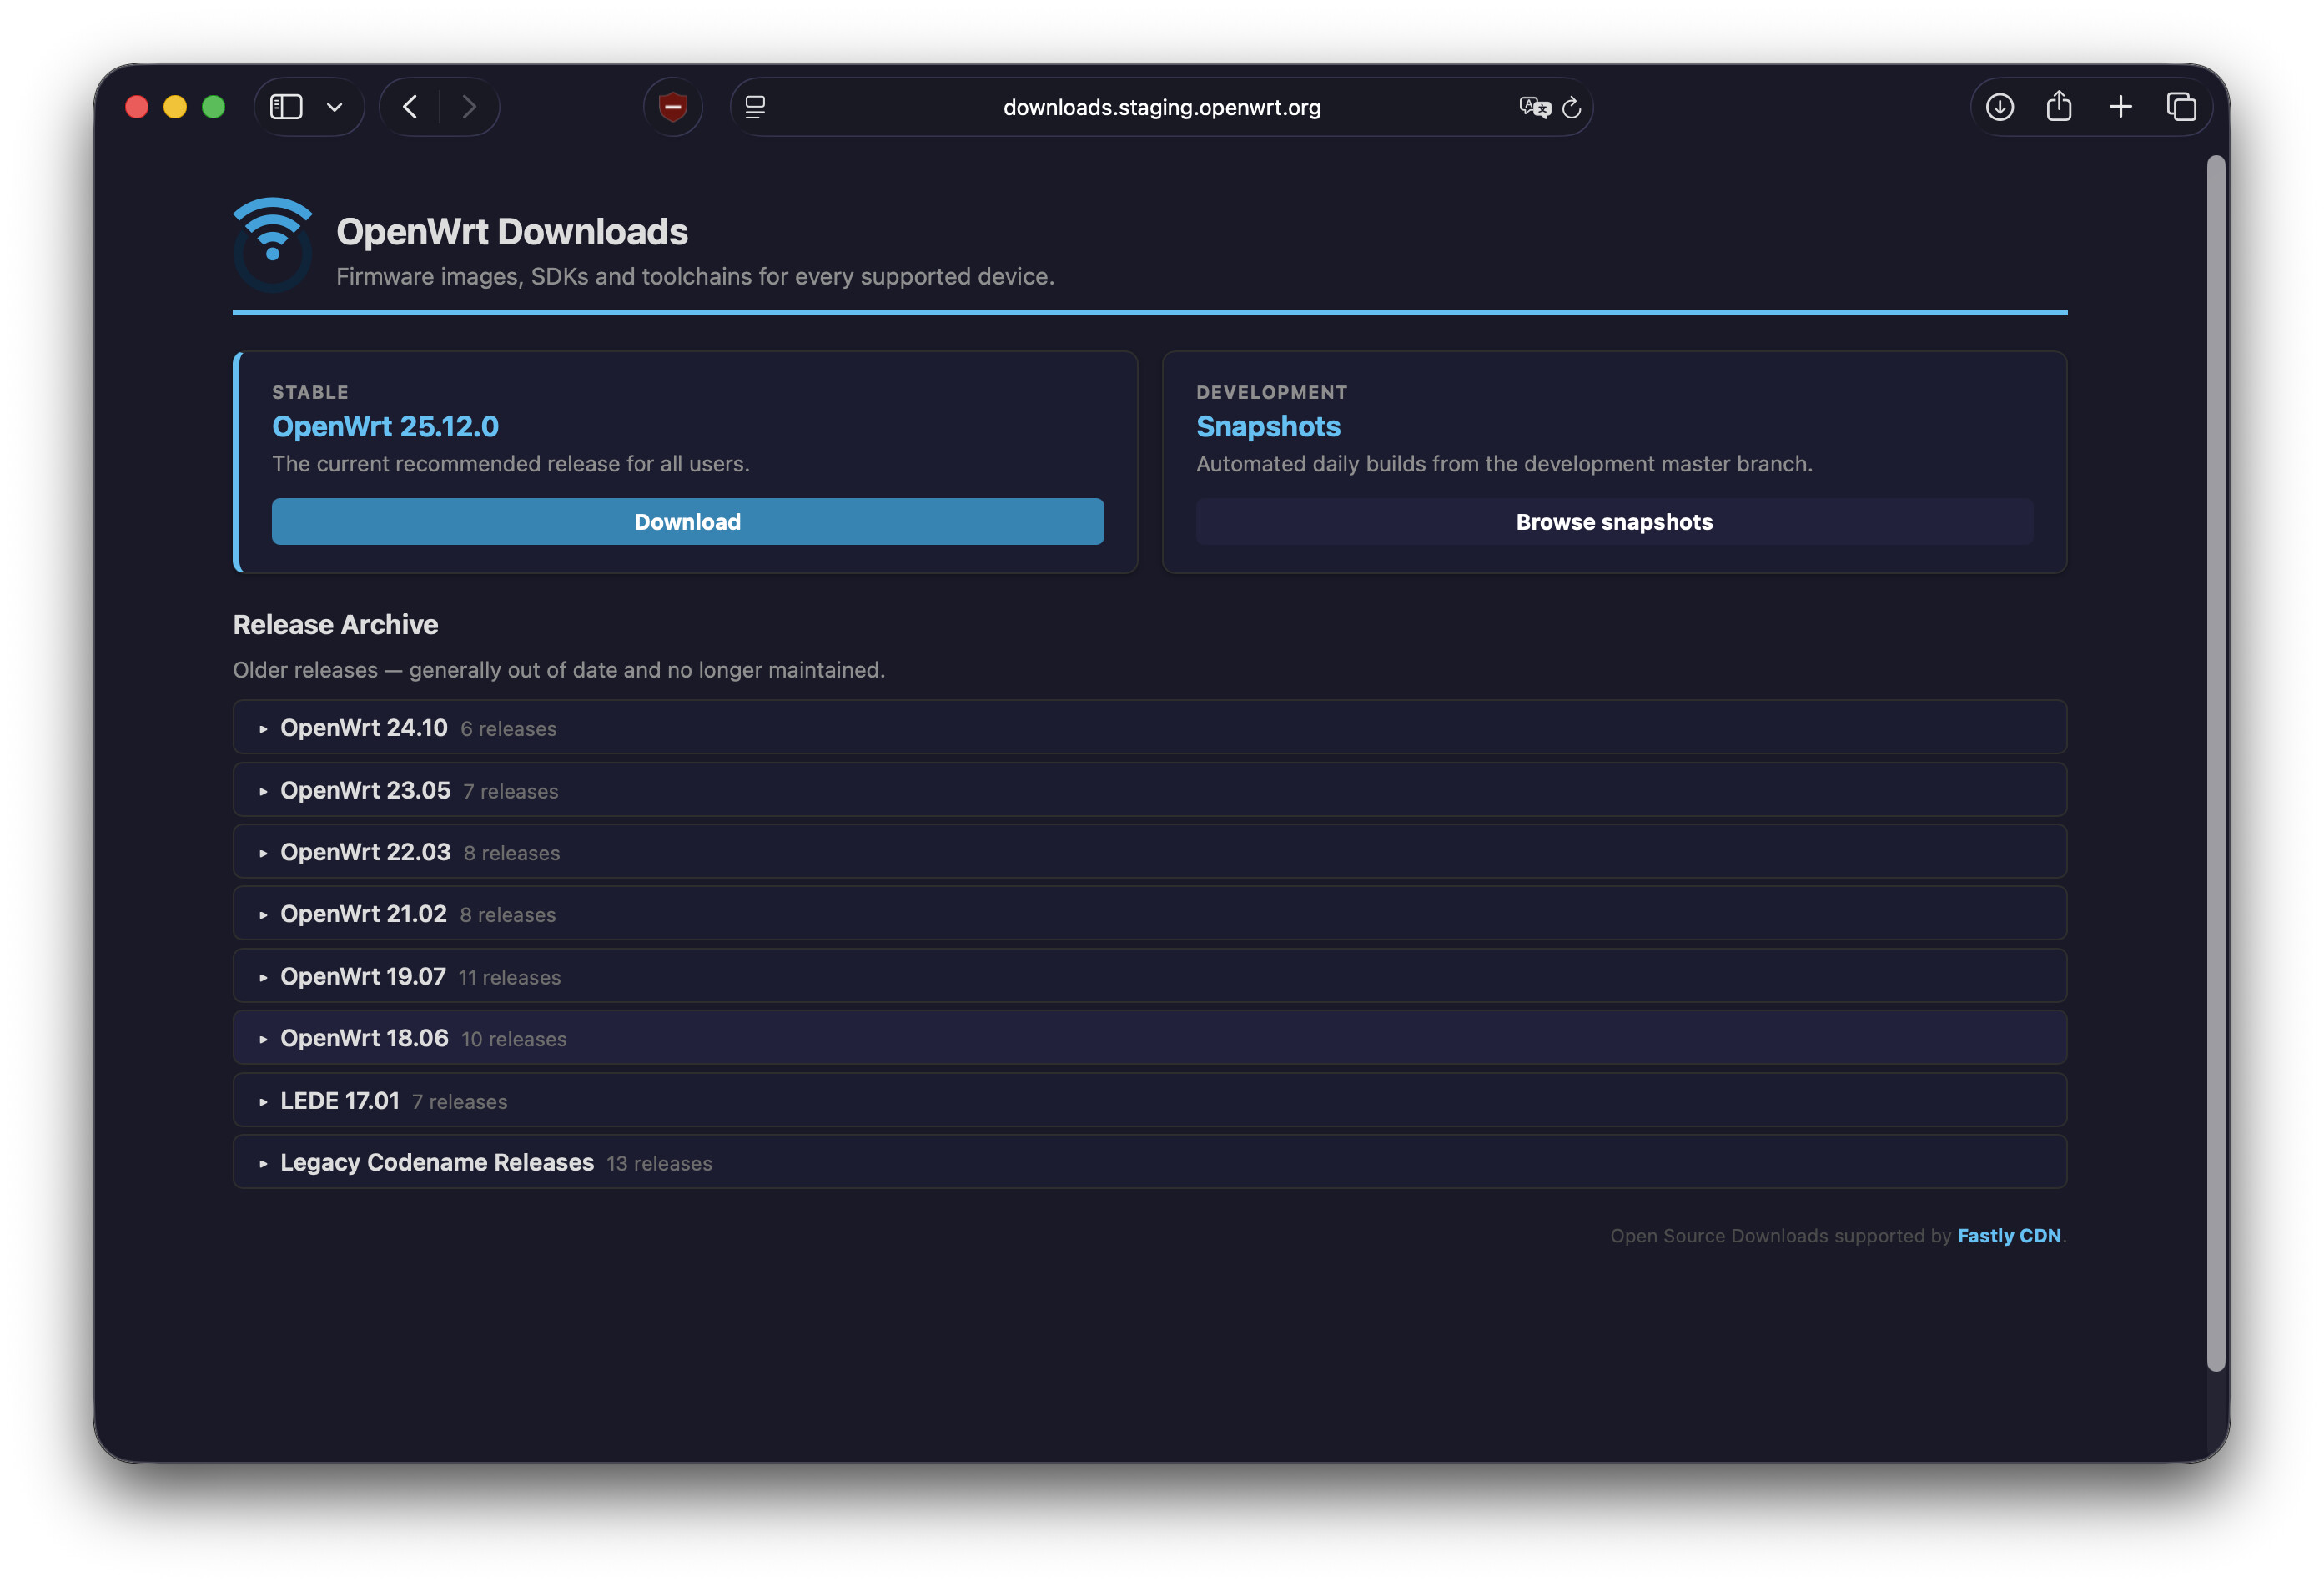This screenshot has width=2324, height=1587.
Task: Click the address bar URL field
Action: [1161, 107]
